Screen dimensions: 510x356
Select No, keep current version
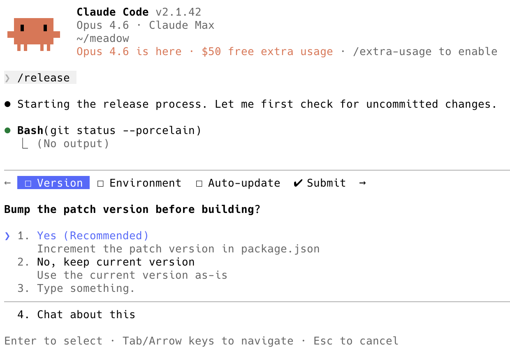click(x=116, y=262)
